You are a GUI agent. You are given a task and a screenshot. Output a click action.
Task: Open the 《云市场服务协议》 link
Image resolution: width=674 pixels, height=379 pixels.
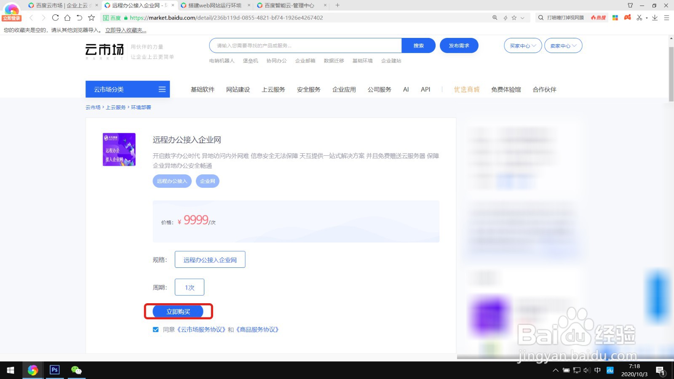(x=202, y=330)
